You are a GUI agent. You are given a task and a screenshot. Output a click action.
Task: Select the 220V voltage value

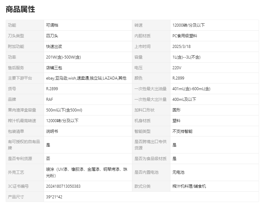pos(177,68)
